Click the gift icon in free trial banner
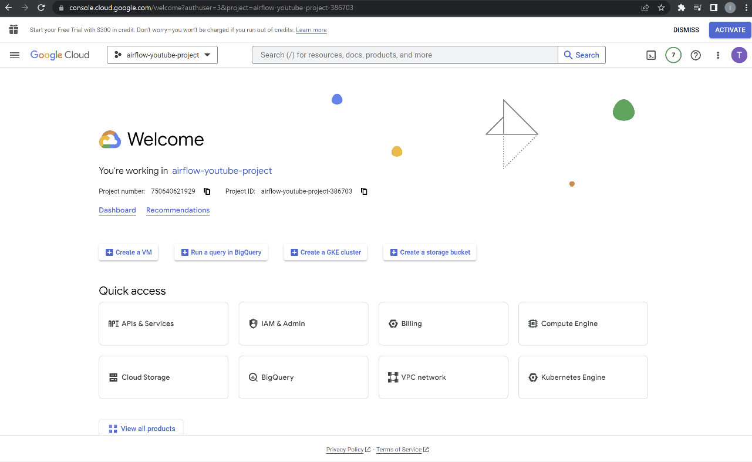Image resolution: width=752 pixels, height=462 pixels. [14, 29]
